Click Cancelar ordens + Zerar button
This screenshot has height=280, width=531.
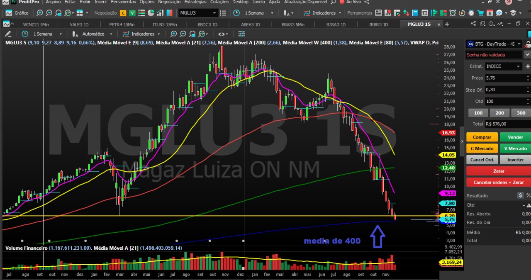(x=499, y=182)
